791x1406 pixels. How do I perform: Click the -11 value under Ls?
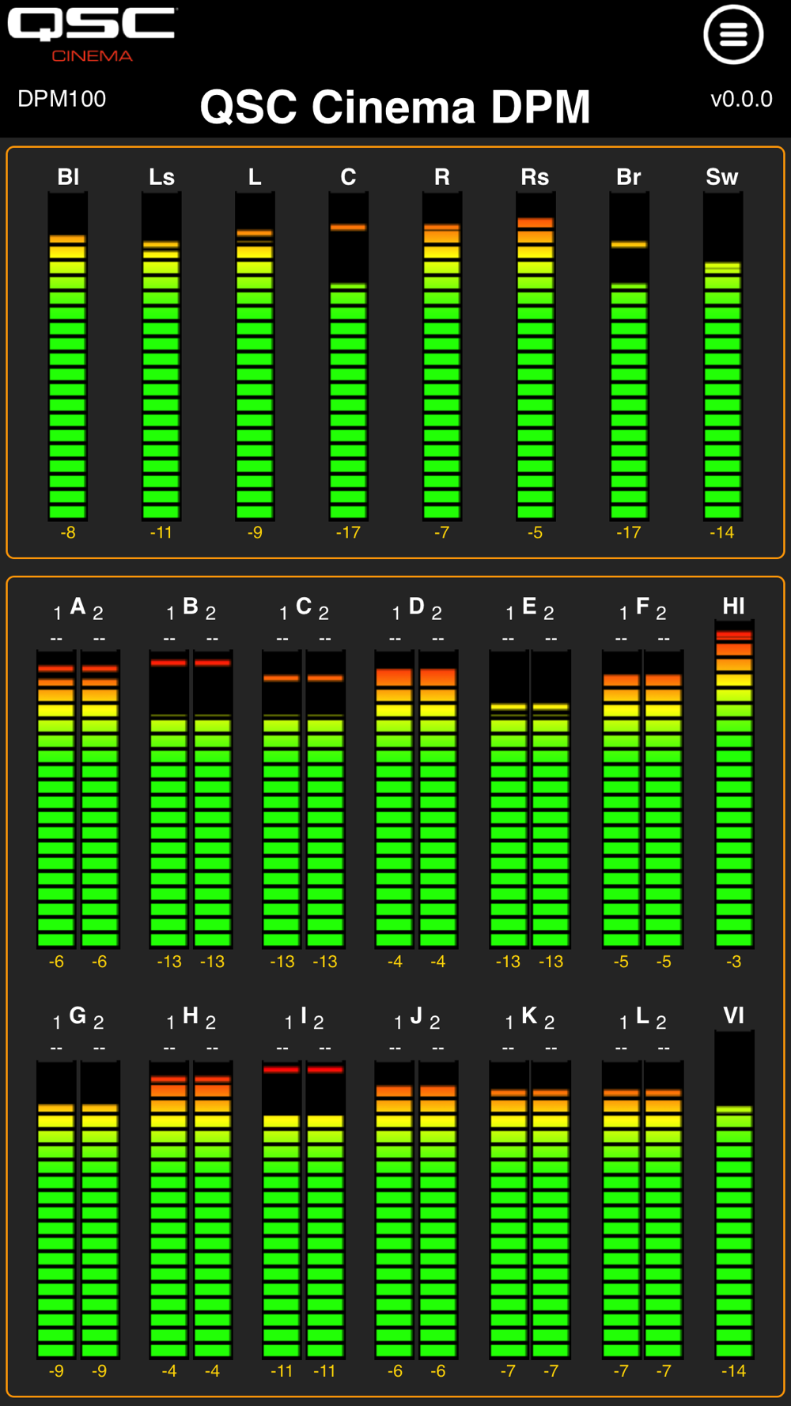(x=161, y=533)
